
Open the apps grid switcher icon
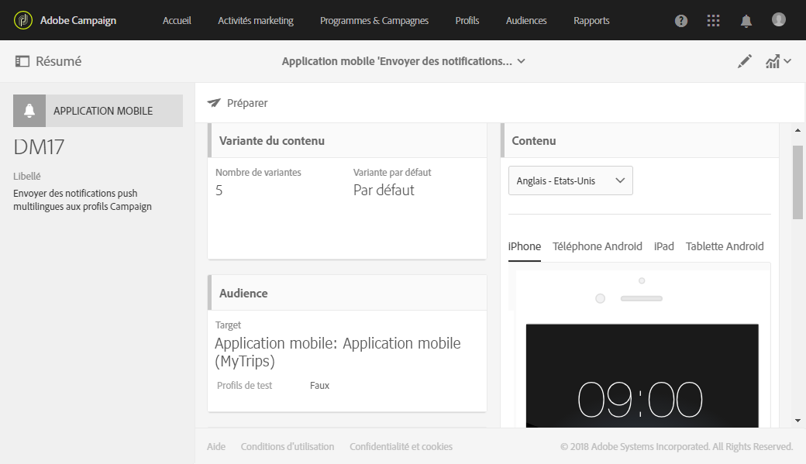(x=713, y=21)
